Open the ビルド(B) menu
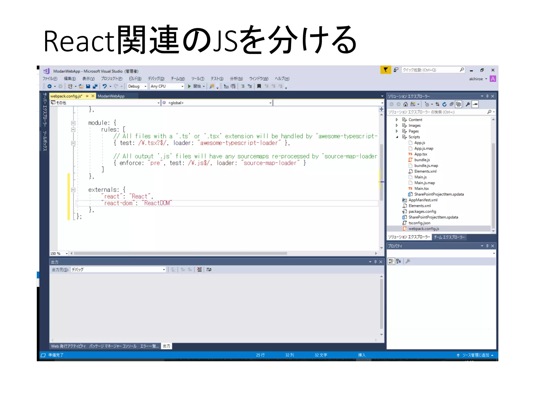535x401 pixels. 135,79
